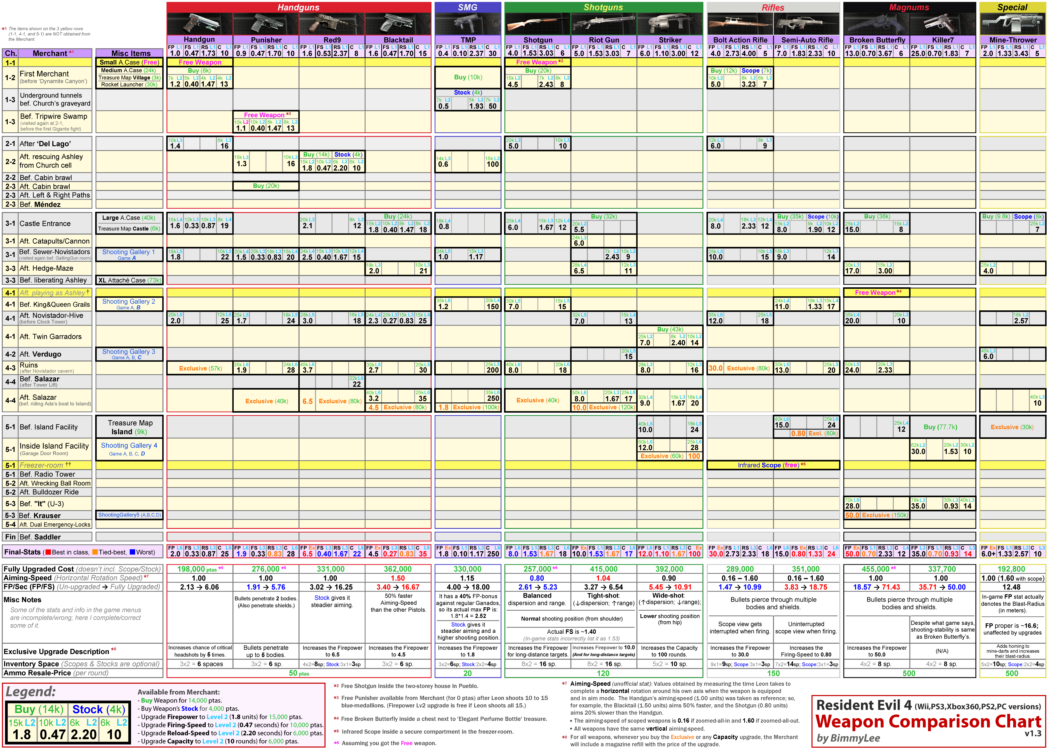The image size is (1048, 750).
Task: Click the Killer7 weapon picture
Action: [943, 24]
